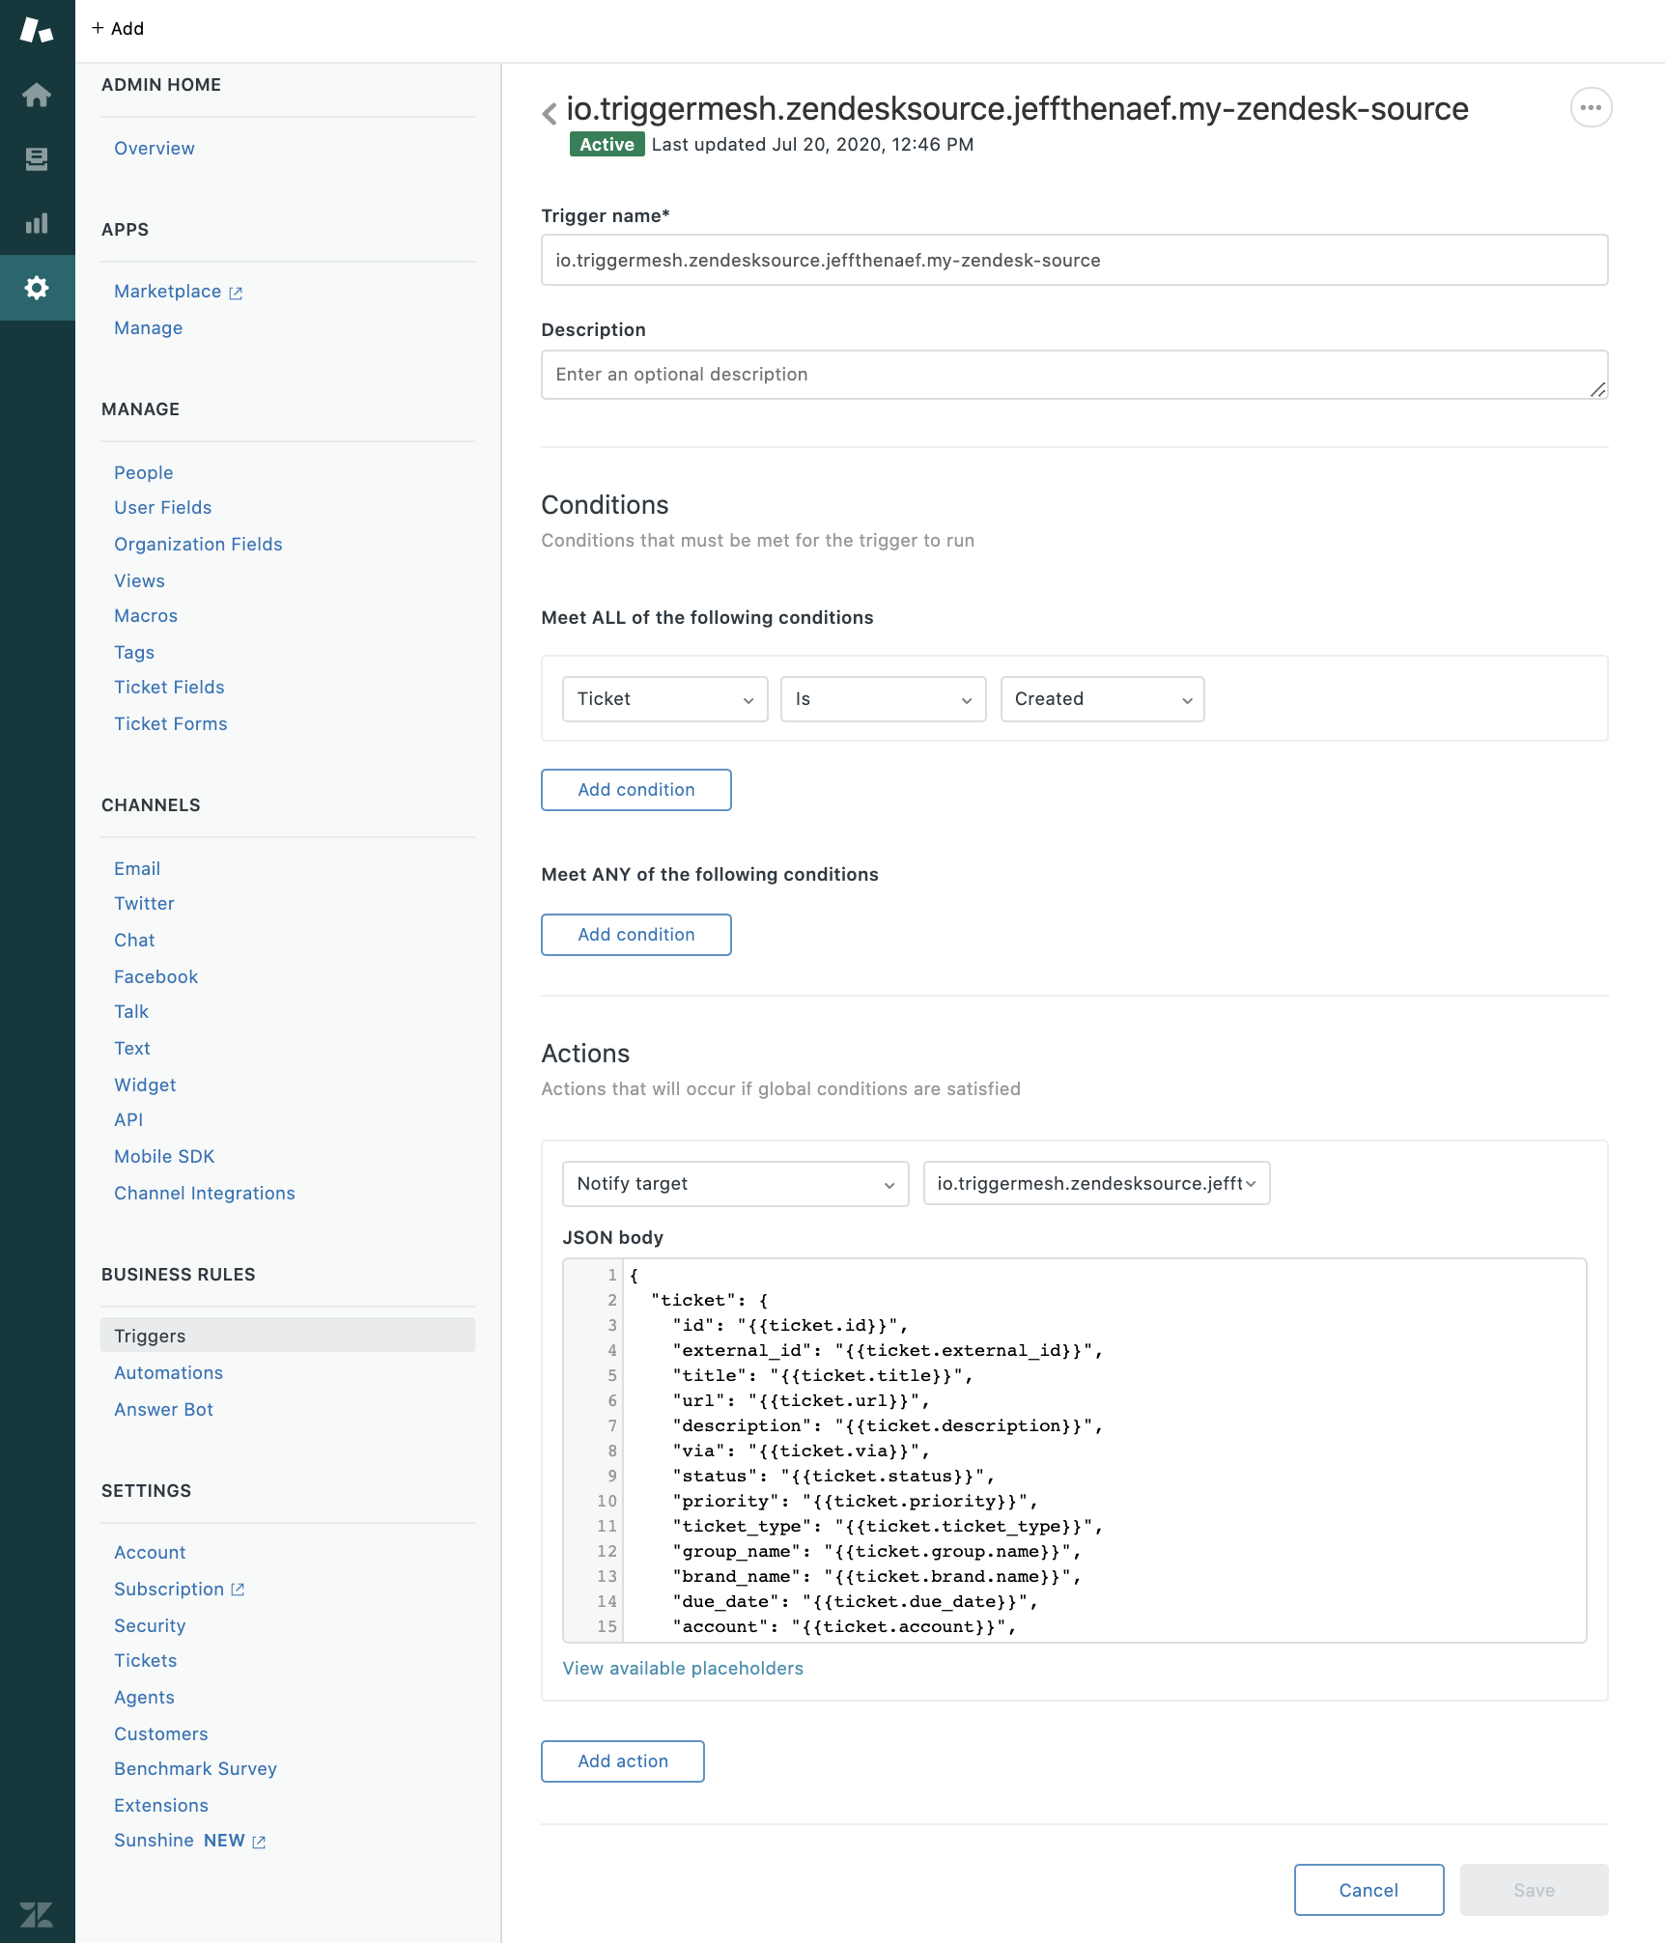Screen dimensions: 1665x1943
Task: Open View available placeholders link
Action: click(x=683, y=1669)
